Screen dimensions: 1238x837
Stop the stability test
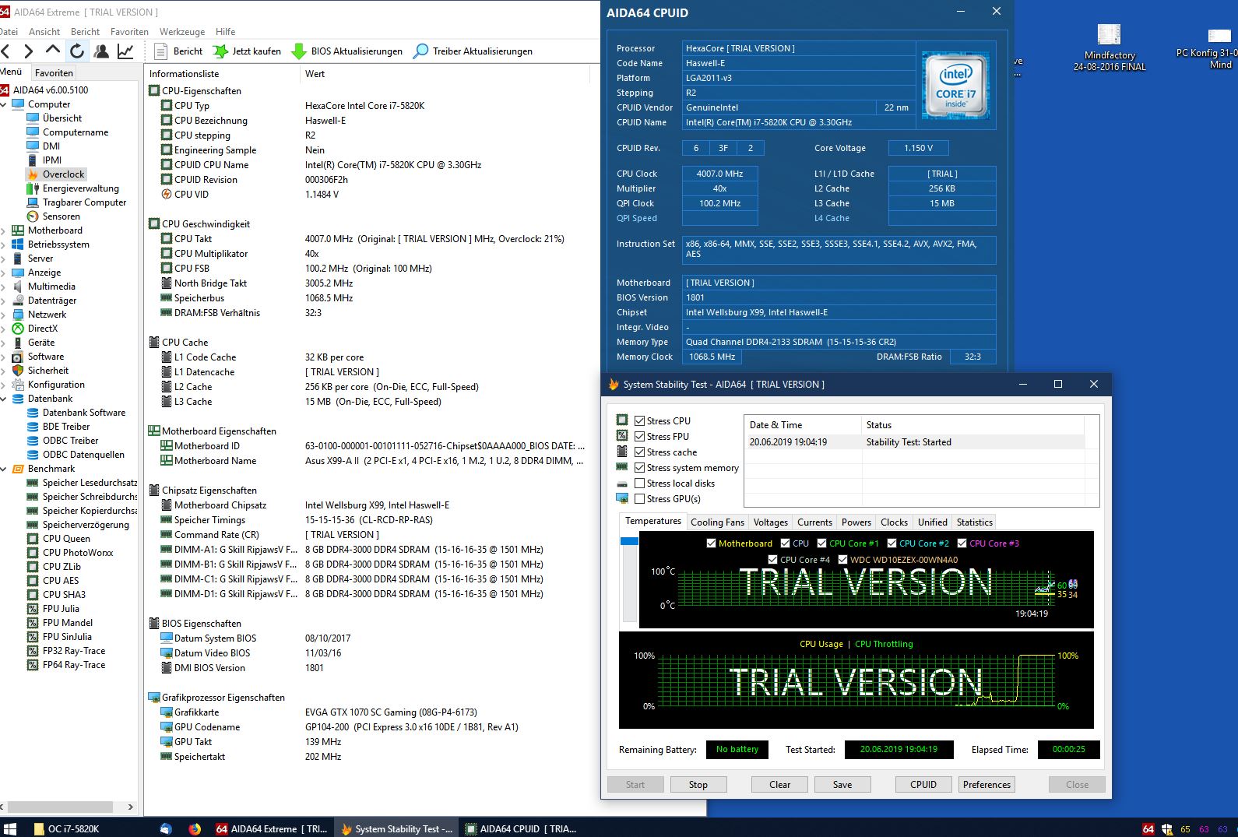pyautogui.click(x=698, y=785)
